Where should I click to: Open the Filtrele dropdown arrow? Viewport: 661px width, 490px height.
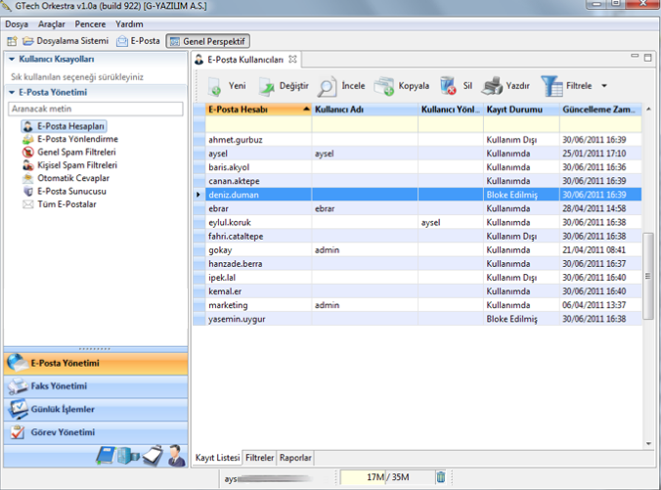point(604,86)
